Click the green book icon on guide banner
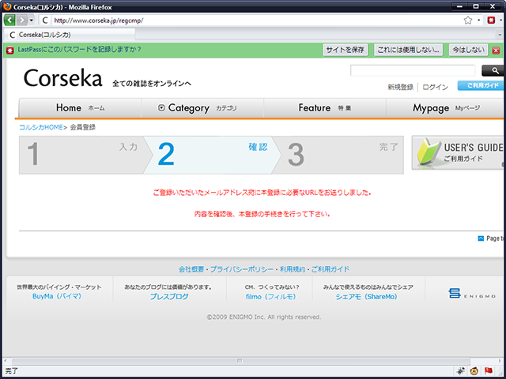506x379 pixels. pyautogui.click(x=429, y=152)
